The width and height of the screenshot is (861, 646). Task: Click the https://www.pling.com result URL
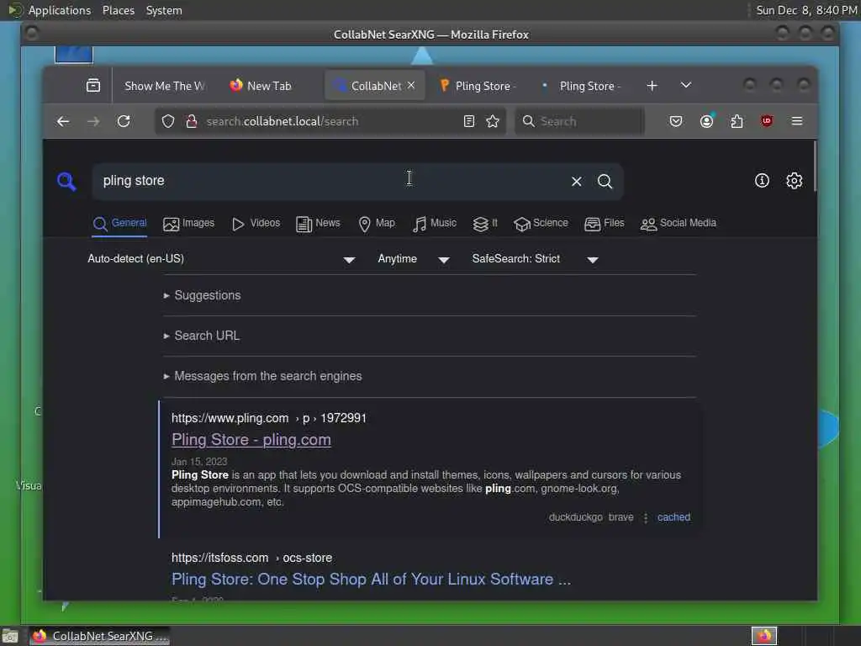click(268, 418)
